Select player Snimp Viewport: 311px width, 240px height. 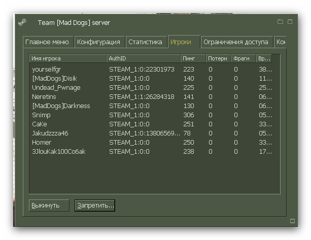click(41, 115)
